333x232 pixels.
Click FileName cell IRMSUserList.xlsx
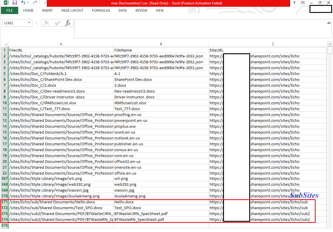pyautogui.click(x=161, y=103)
